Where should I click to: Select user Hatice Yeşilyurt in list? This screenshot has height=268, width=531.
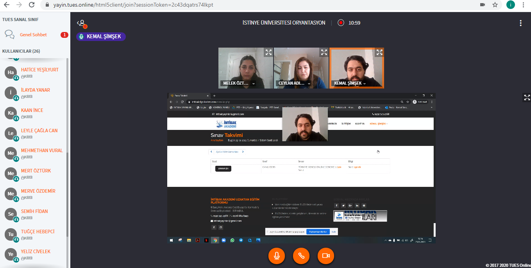tap(39, 70)
